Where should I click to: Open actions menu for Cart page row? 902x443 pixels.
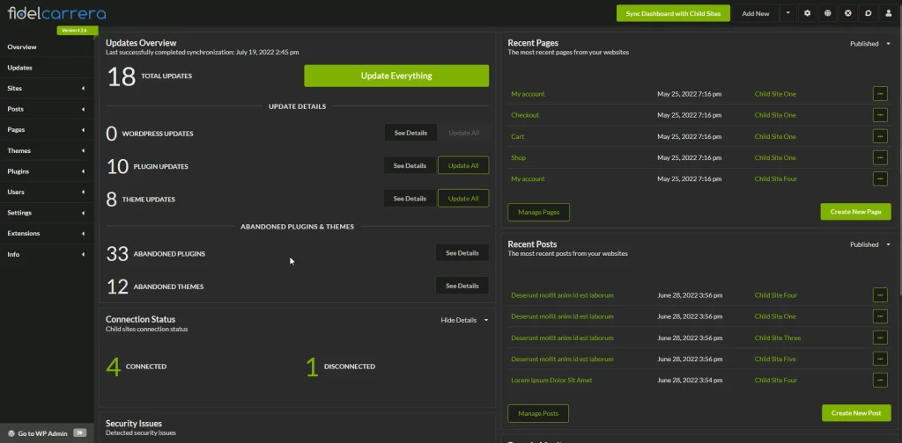[x=880, y=136]
